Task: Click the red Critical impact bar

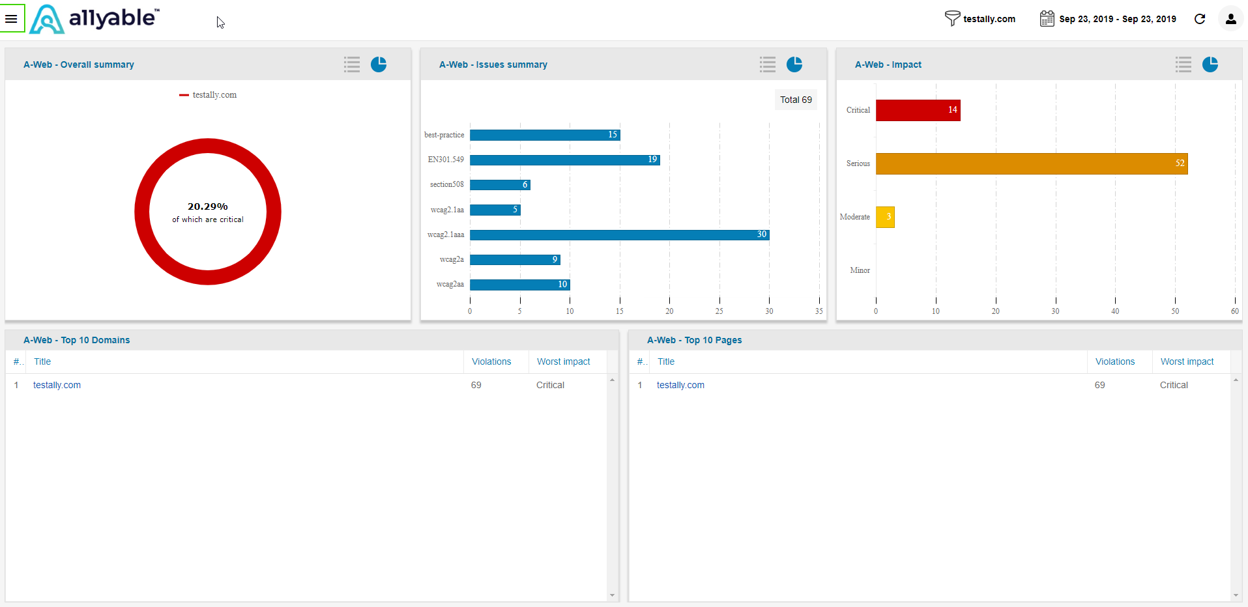Action: pos(918,110)
